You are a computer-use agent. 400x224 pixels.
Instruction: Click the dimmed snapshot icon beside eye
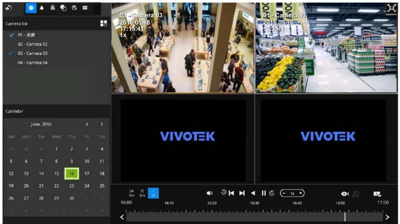click(355, 194)
